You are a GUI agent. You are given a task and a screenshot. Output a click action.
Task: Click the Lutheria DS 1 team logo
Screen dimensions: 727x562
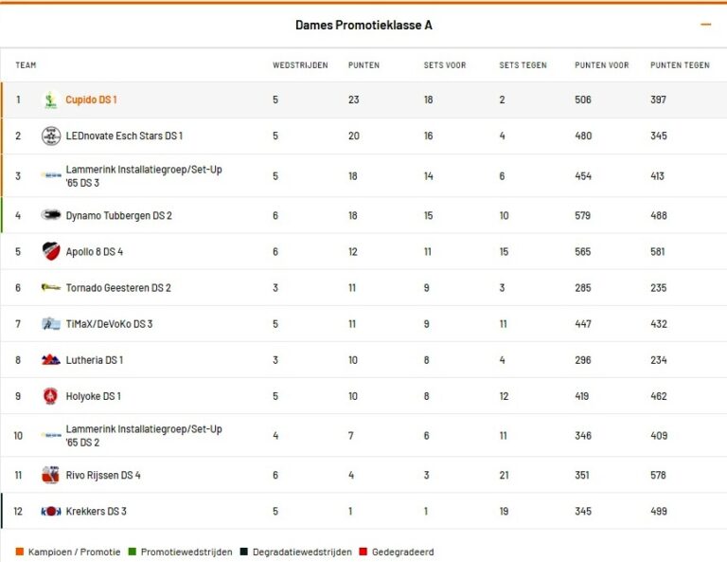pos(51,360)
